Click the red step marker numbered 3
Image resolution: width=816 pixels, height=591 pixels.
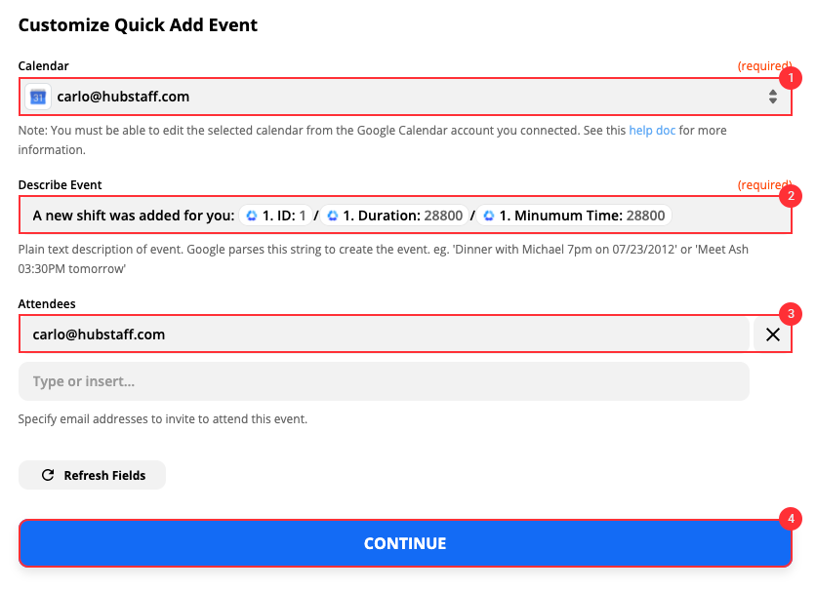point(792,313)
